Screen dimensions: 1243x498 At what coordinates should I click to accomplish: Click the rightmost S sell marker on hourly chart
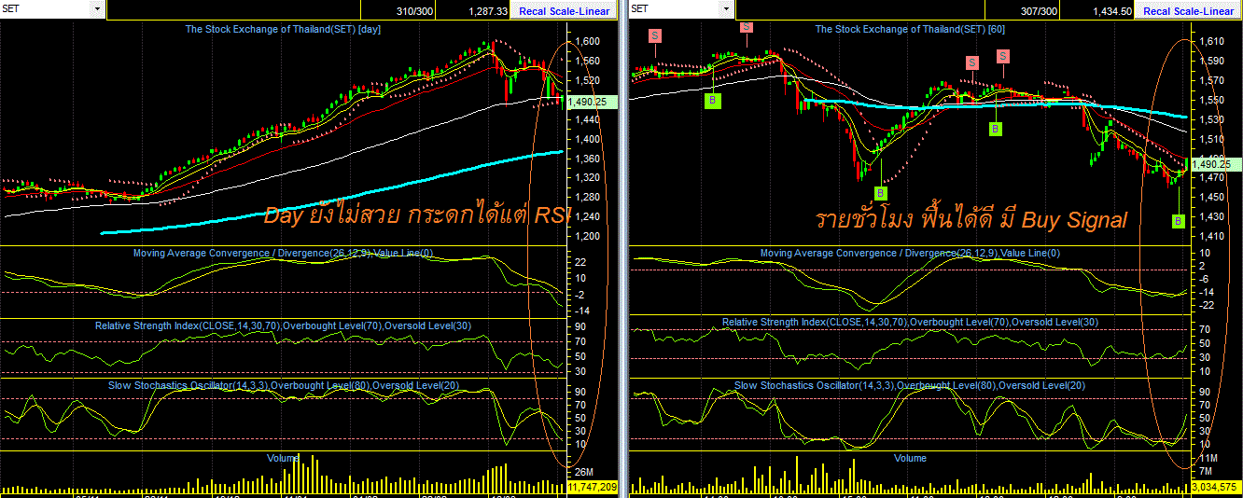point(1003,56)
